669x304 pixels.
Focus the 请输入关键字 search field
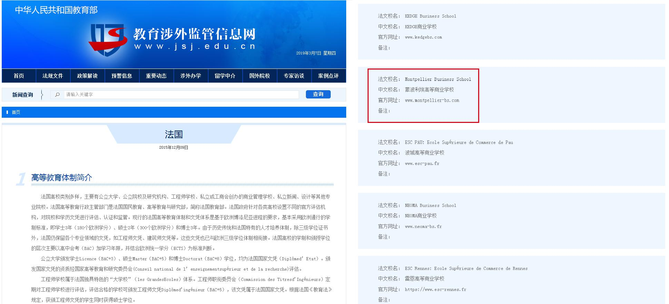pos(181,94)
